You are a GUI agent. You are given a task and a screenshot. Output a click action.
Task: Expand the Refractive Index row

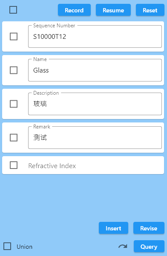[83, 165]
